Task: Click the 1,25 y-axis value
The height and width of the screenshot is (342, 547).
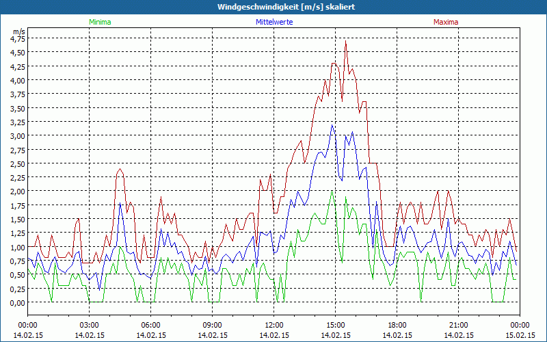Action: [x=18, y=233]
